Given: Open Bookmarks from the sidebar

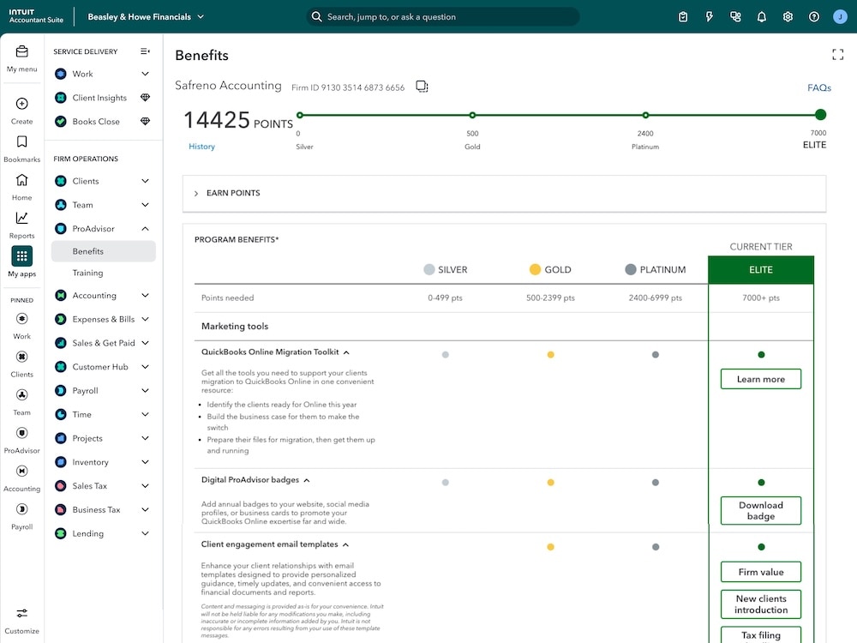Looking at the screenshot, I should pyautogui.click(x=21, y=142).
